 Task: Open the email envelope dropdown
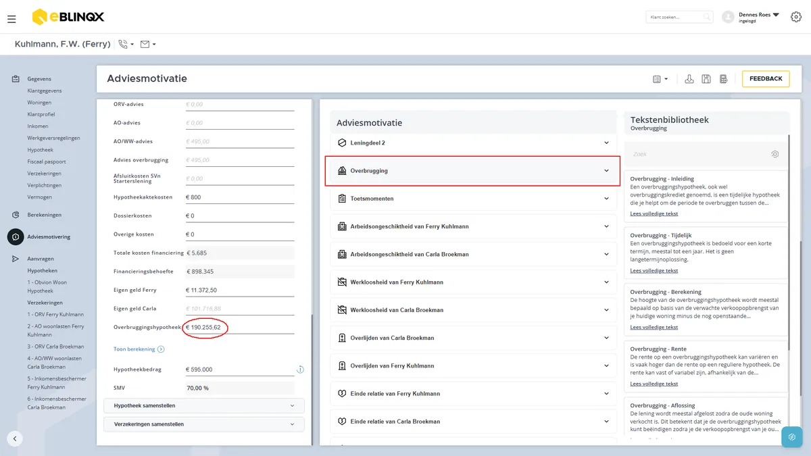pyautogui.click(x=148, y=44)
